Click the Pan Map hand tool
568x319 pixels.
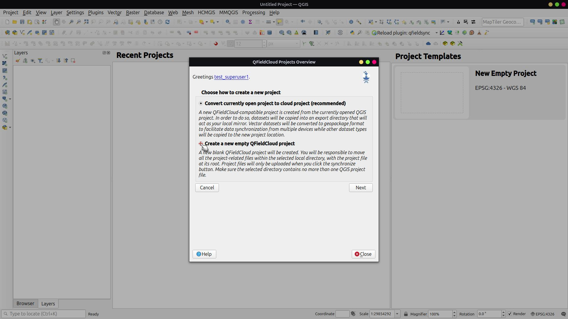[x=56, y=22]
